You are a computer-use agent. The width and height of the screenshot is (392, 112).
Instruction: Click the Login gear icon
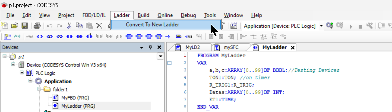tap(329, 26)
